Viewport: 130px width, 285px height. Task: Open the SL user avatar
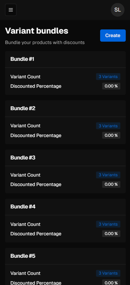(x=117, y=10)
